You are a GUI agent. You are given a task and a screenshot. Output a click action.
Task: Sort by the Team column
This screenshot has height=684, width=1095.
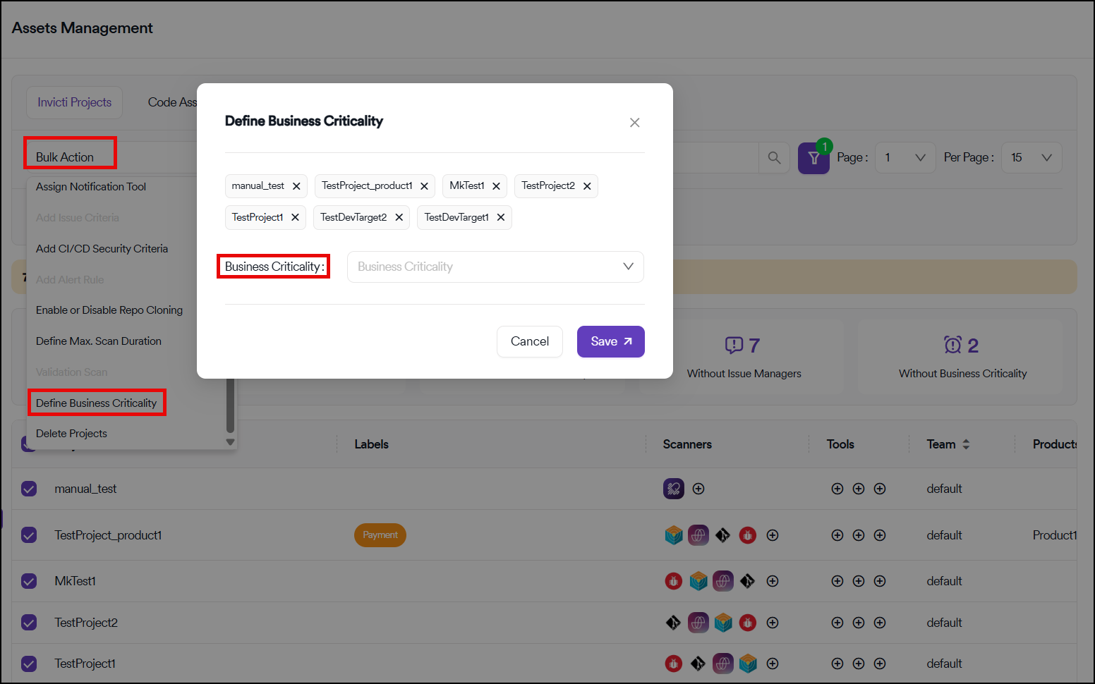(x=966, y=444)
